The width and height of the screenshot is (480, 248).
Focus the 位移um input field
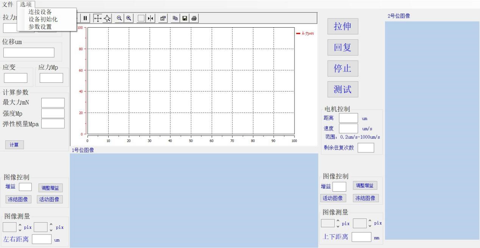(x=29, y=53)
